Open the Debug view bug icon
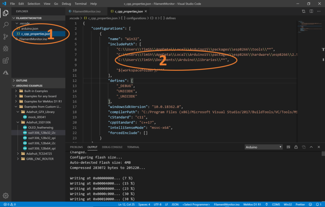The image size is (325, 207). 6,49
